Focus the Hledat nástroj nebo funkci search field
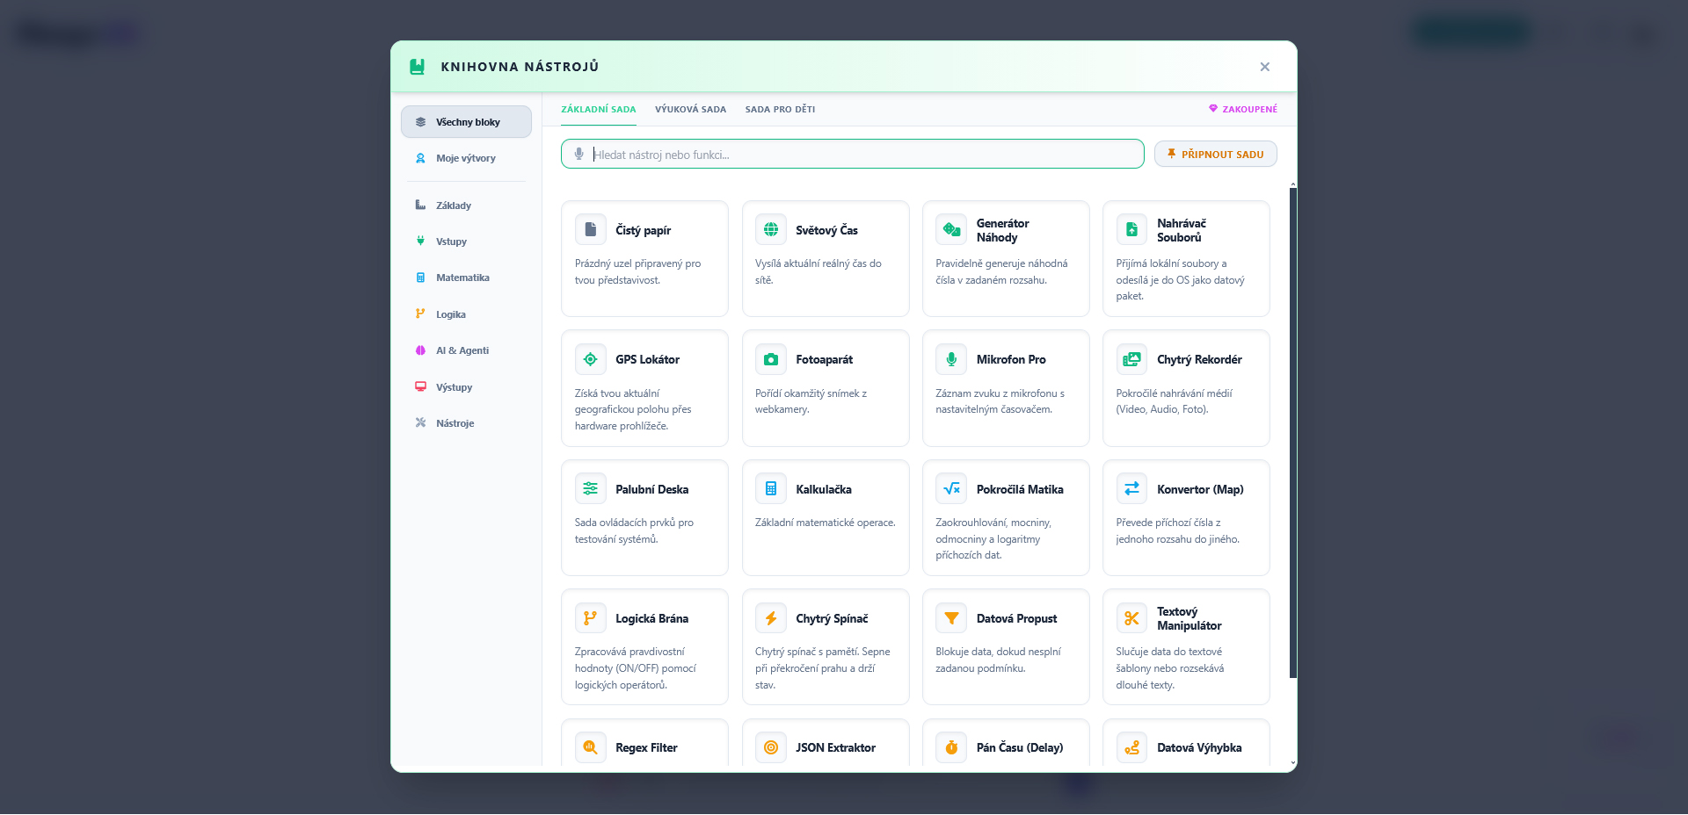Viewport: 1688px width, 815px height. coord(853,155)
